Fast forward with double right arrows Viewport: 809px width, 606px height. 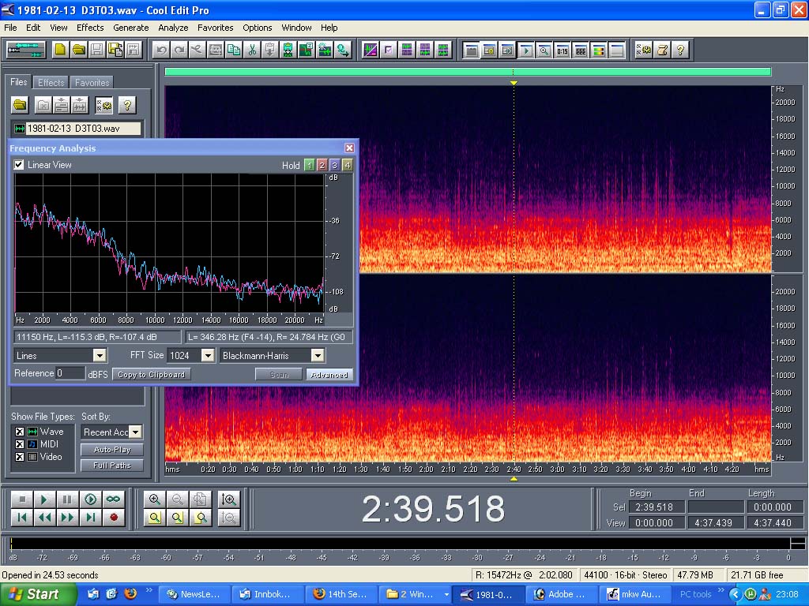(67, 518)
